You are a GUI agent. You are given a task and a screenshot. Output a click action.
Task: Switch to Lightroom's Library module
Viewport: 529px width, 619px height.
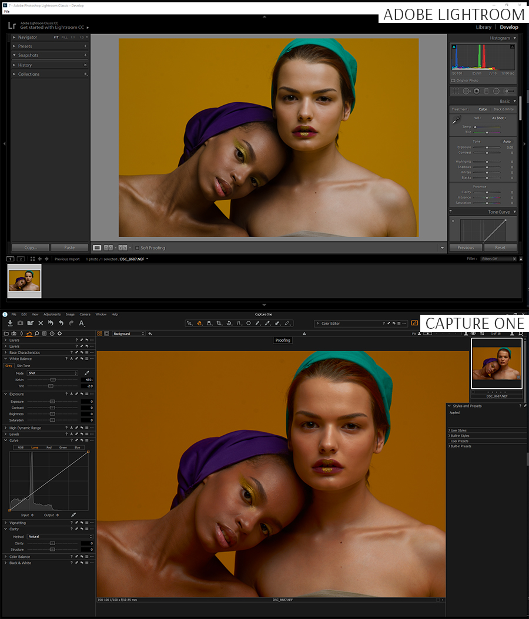coord(484,27)
